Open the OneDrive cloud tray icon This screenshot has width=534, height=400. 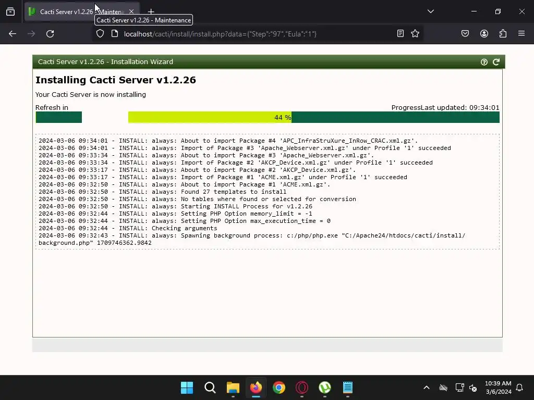pos(443,387)
